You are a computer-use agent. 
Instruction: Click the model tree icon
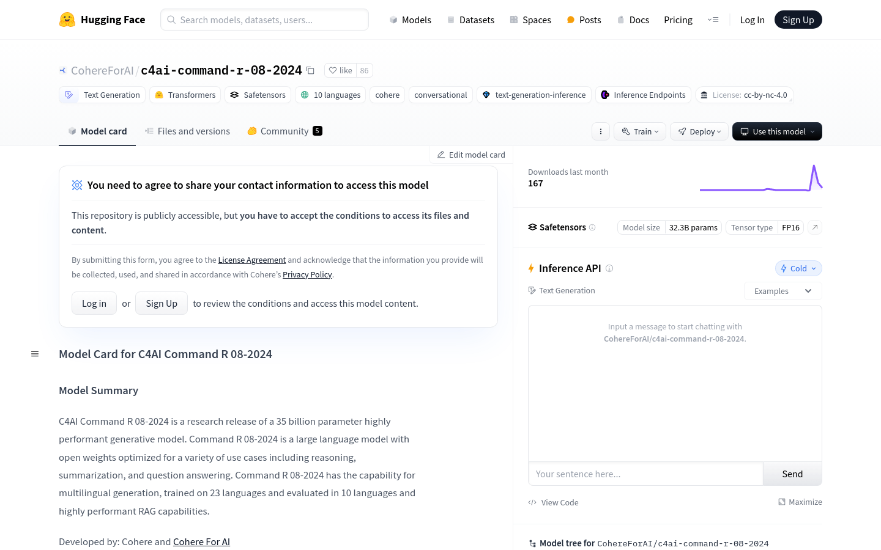click(533, 543)
